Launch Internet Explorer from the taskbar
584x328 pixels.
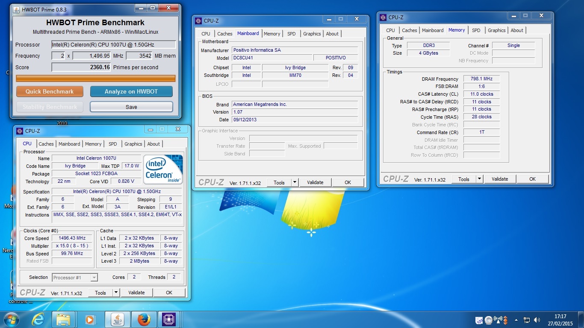coord(38,319)
